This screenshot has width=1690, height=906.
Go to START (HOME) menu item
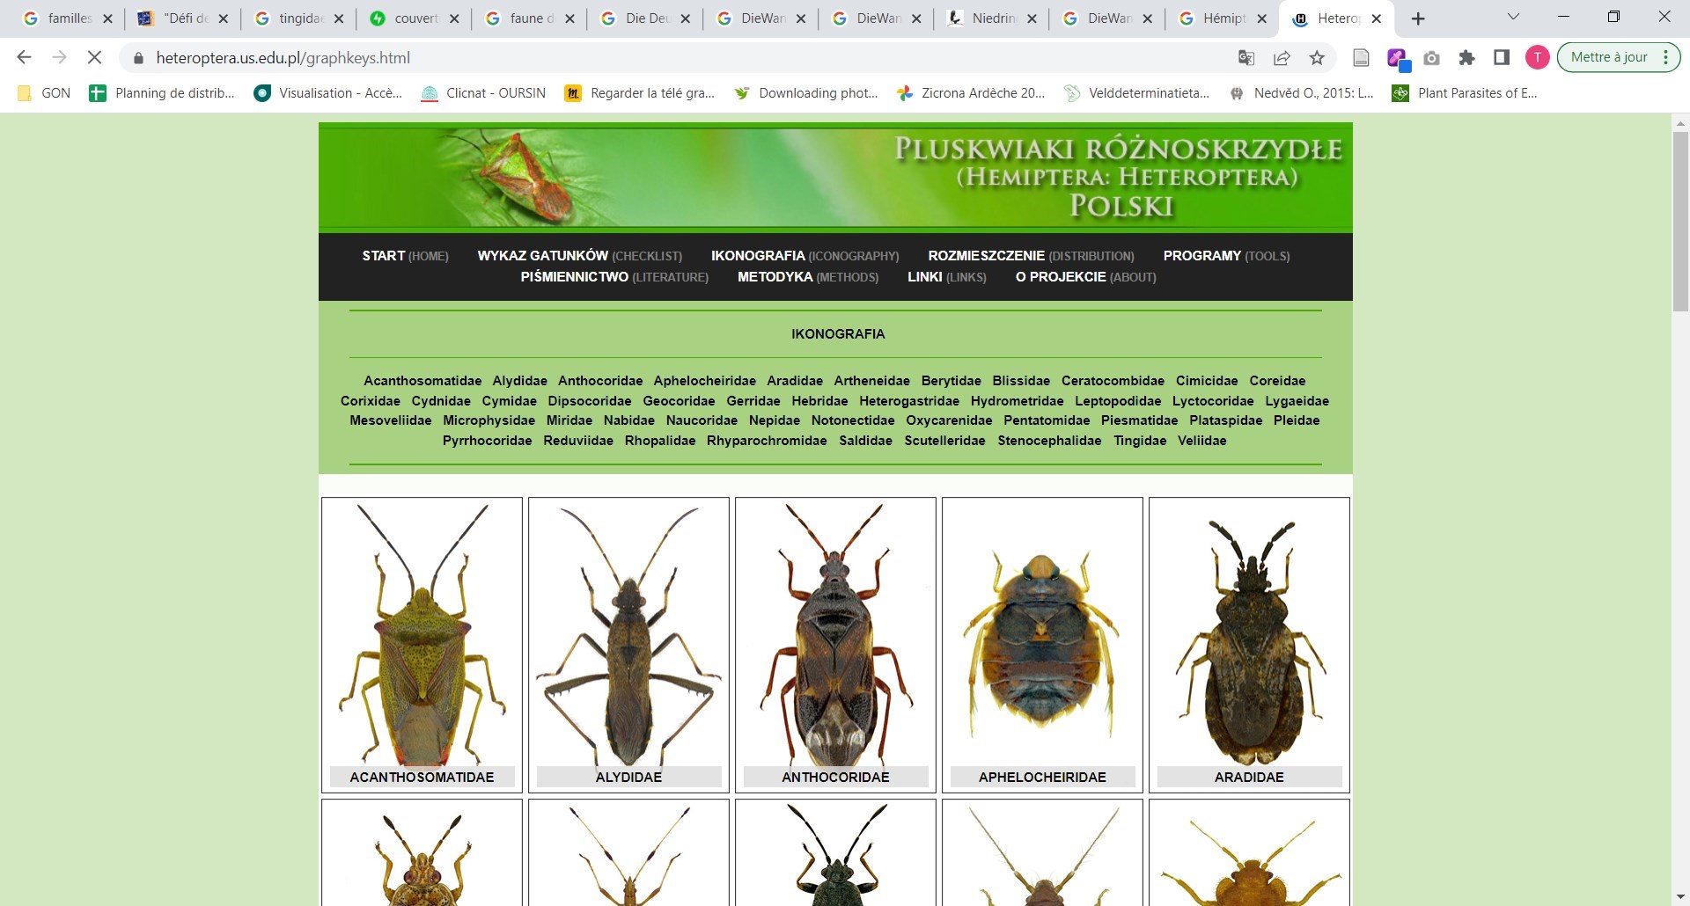(x=405, y=256)
